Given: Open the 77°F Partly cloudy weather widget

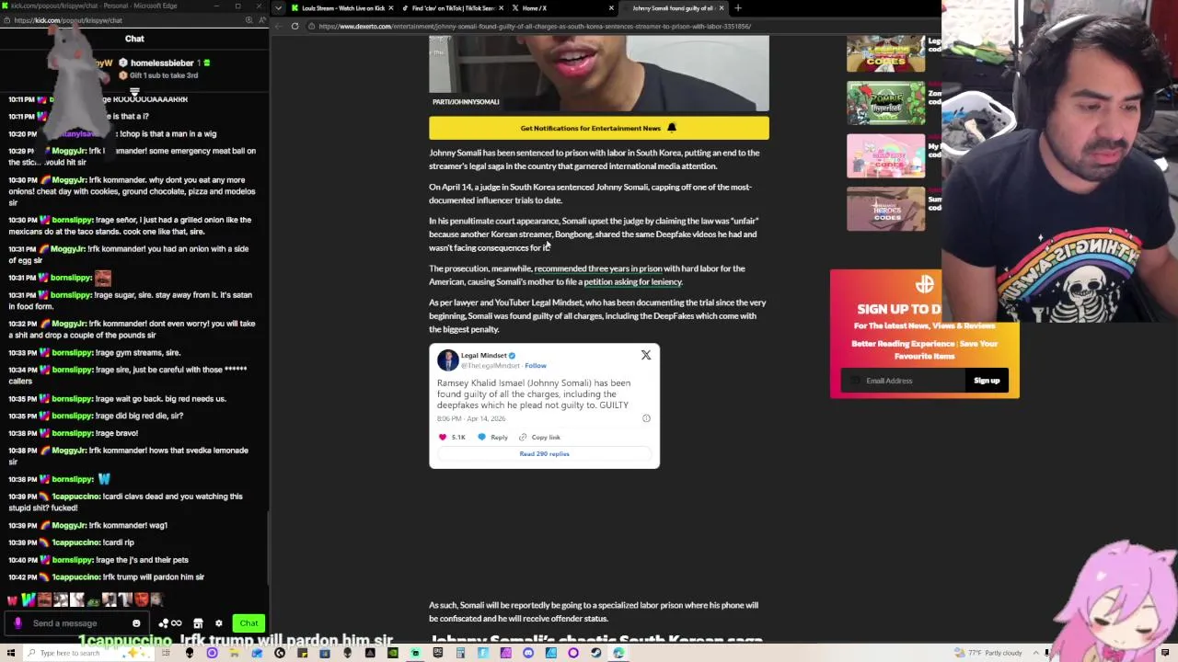Looking at the screenshot, I should (x=990, y=653).
